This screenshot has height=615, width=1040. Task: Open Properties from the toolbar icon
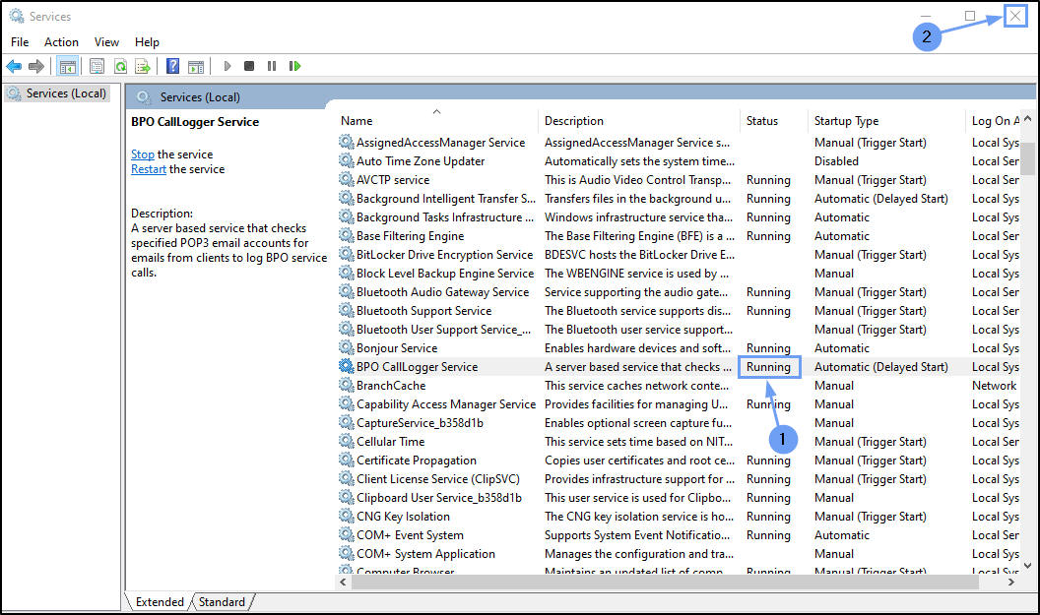tap(97, 66)
